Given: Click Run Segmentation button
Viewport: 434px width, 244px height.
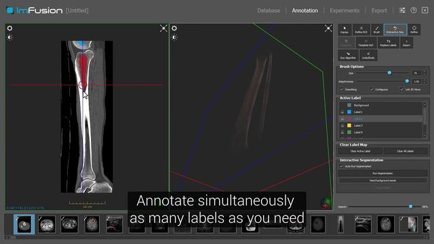Looking at the screenshot, I should (x=382, y=174).
